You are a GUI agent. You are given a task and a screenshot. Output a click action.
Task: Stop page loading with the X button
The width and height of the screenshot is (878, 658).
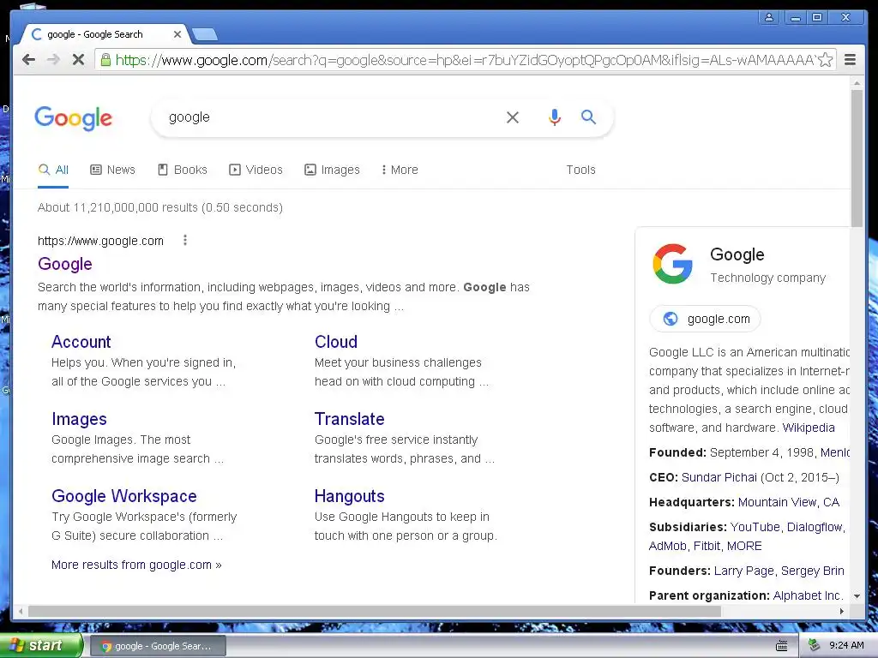78,60
